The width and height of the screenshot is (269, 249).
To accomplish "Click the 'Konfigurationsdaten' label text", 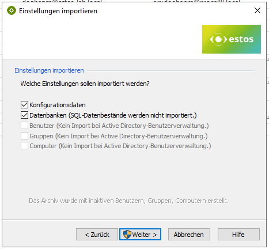I will (58, 105).
